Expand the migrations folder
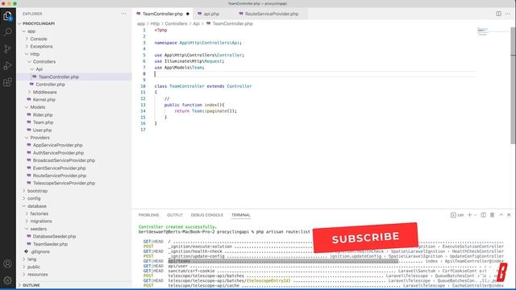 41,221
